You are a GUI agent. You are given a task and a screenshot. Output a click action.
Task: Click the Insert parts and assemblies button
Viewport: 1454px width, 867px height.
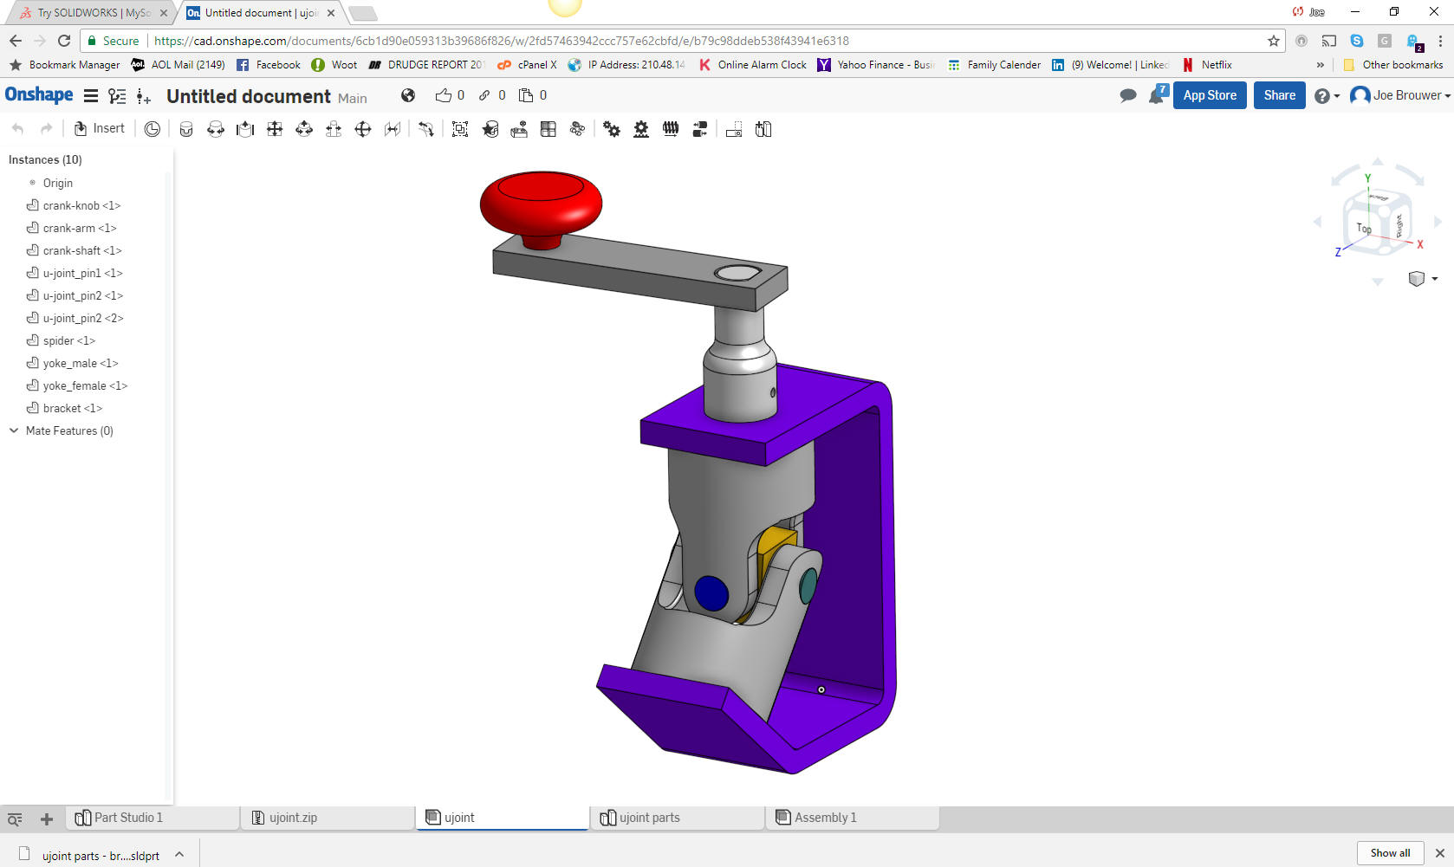coord(100,129)
